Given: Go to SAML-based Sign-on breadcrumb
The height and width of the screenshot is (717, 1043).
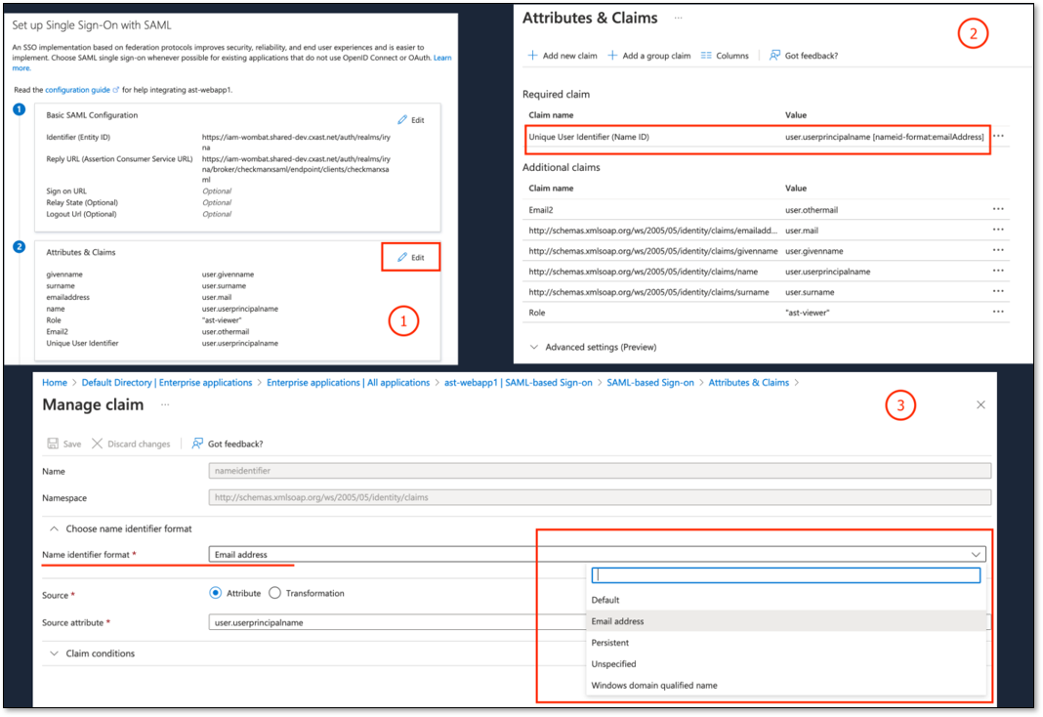Looking at the screenshot, I should pos(649,383).
